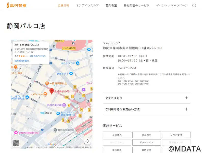Open the オンラインストア menu
204x153 pixels.
point(87,5)
